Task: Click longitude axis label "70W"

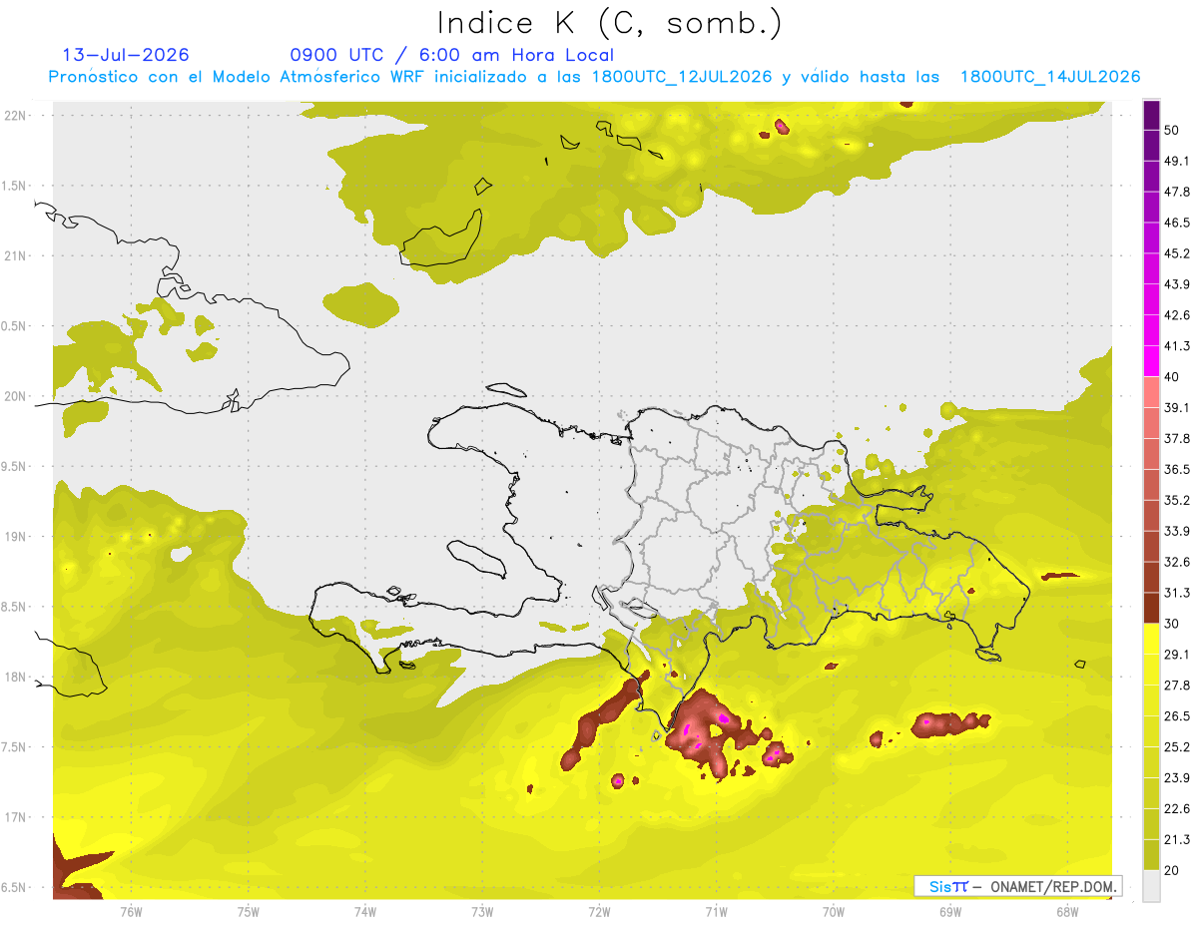Action: tap(833, 912)
